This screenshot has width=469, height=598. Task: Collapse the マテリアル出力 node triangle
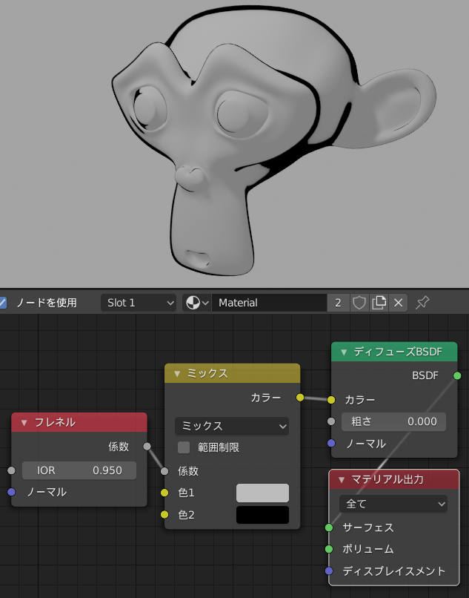342,479
